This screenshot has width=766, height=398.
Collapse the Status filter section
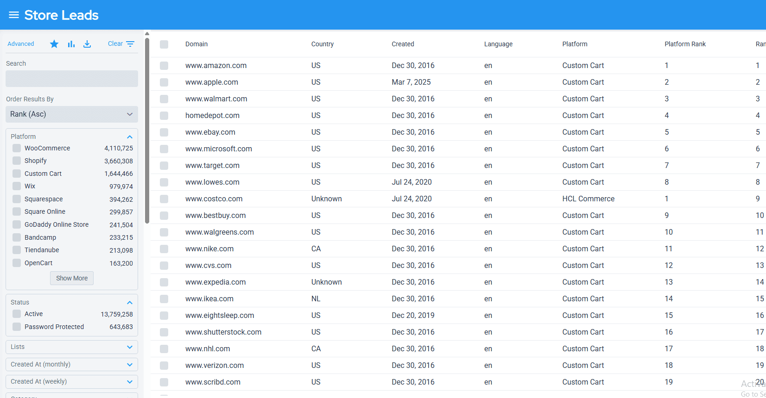(x=130, y=303)
